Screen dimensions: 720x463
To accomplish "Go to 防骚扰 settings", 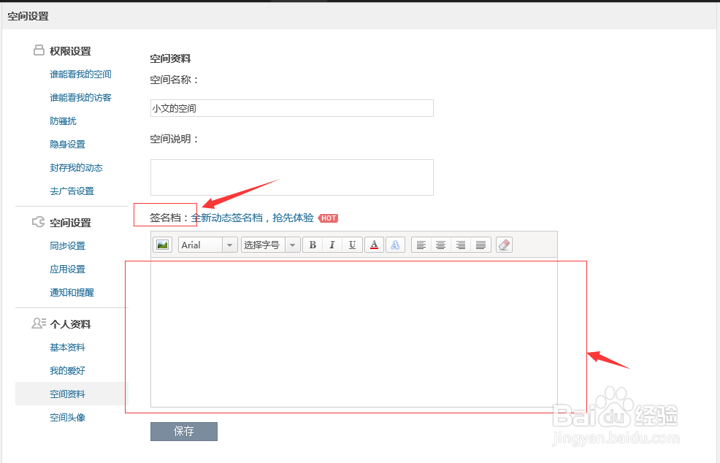I will [x=63, y=120].
